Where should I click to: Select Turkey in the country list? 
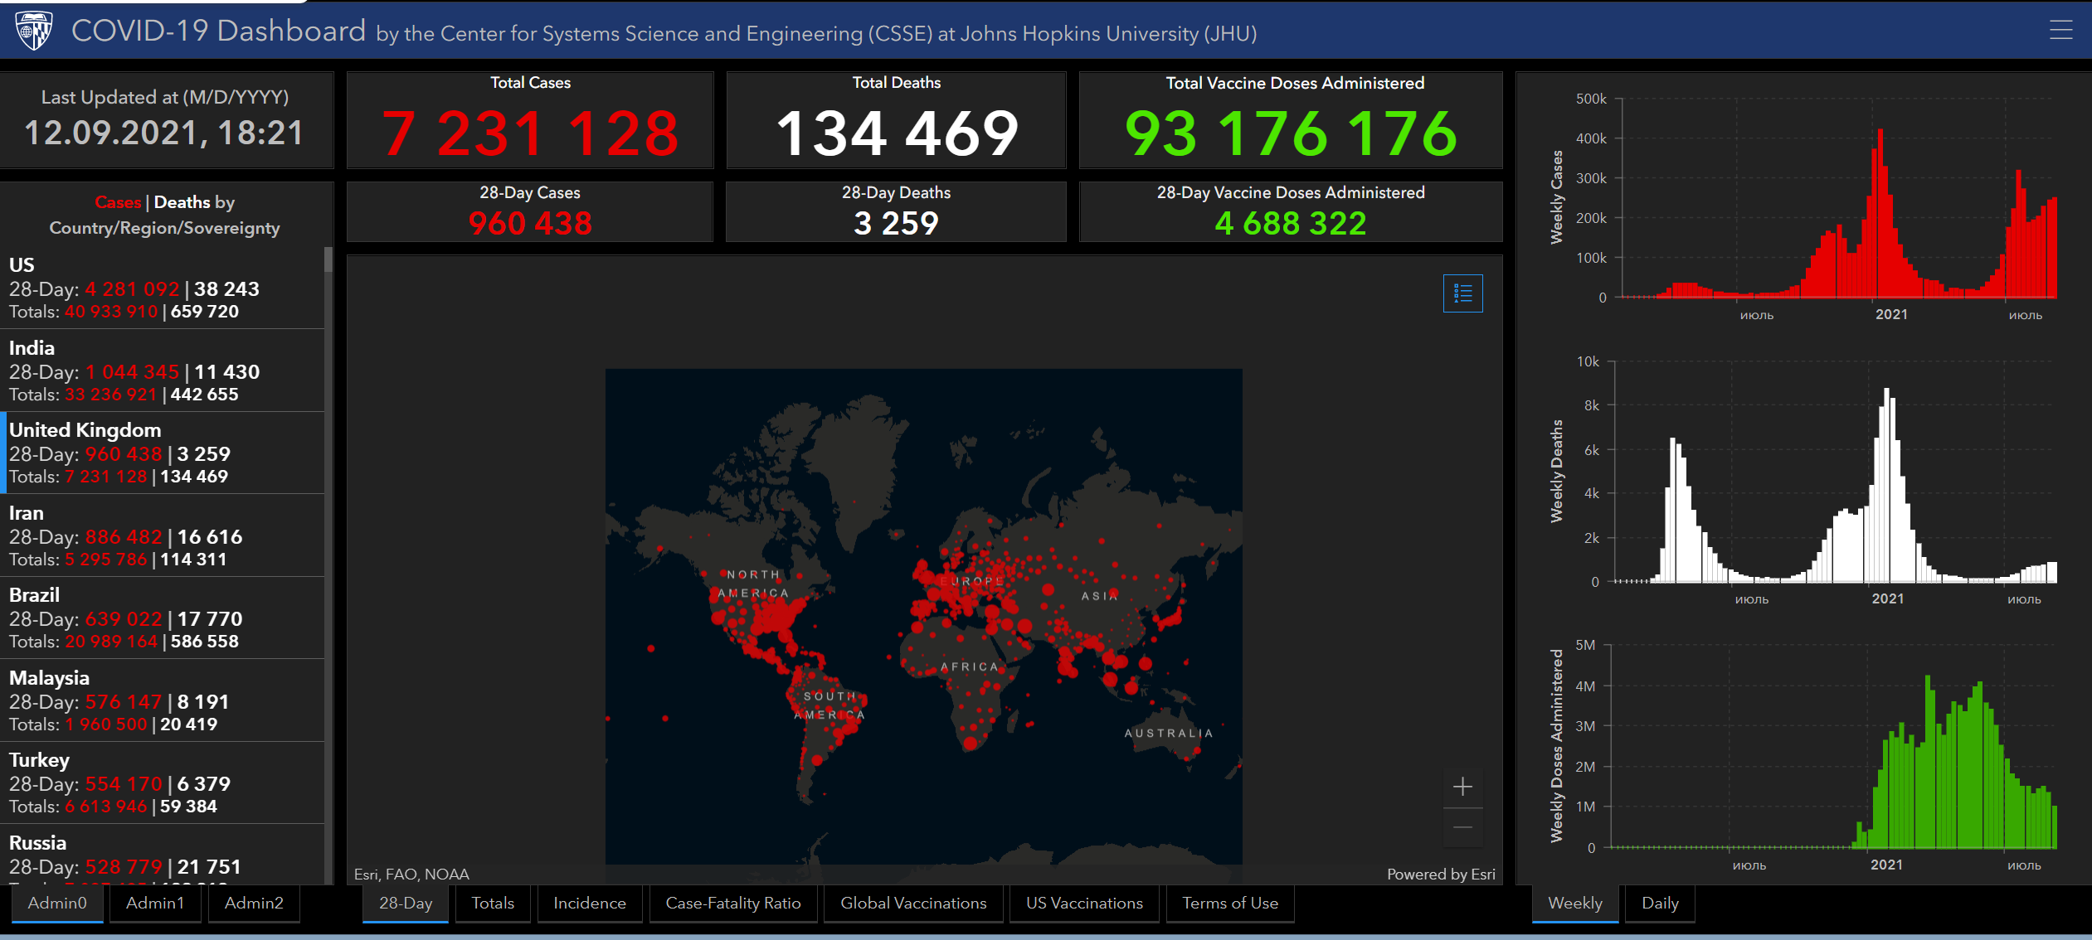pyautogui.click(x=162, y=783)
